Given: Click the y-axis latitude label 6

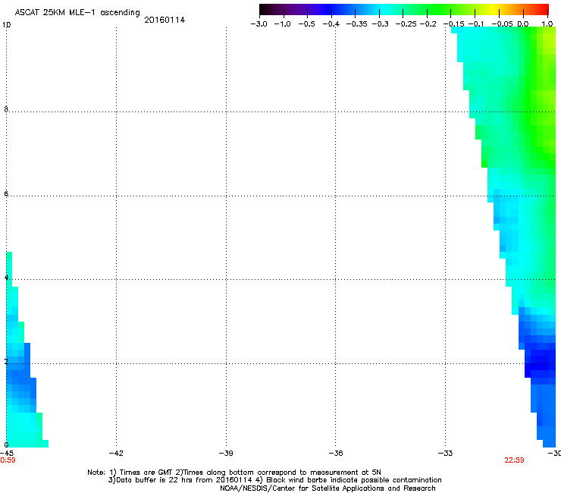Looking at the screenshot, I should click(x=6, y=193).
